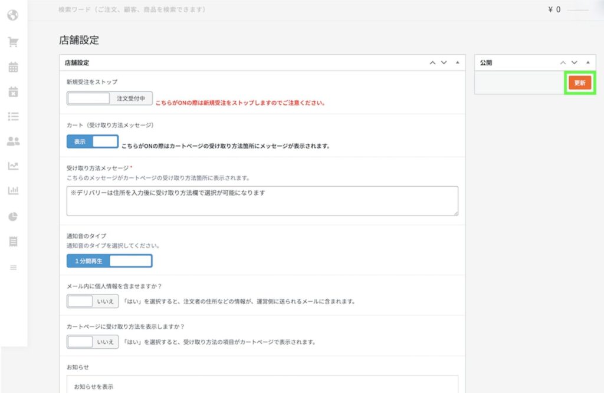
Task: Click the line chart icon in sidebar
Action: [x=13, y=166]
